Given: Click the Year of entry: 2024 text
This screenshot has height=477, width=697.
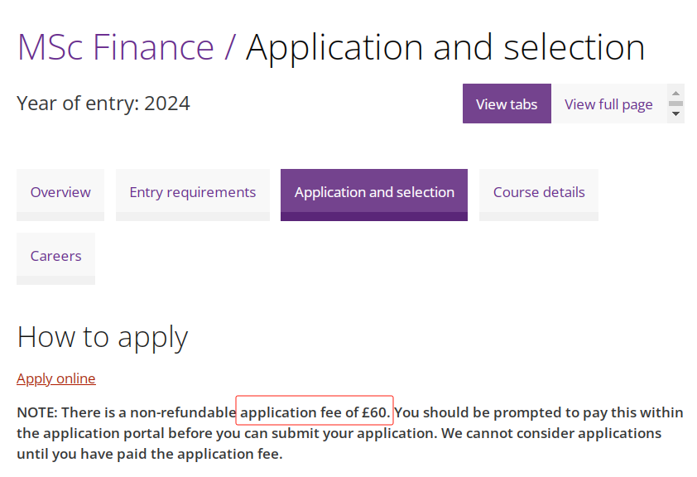Looking at the screenshot, I should 103,104.
